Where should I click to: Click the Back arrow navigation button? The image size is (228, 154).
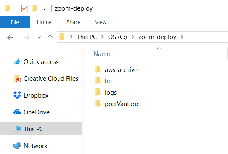point(11,37)
